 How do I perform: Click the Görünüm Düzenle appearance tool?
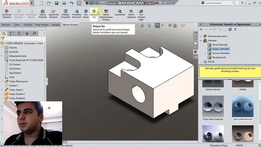point(7,13)
